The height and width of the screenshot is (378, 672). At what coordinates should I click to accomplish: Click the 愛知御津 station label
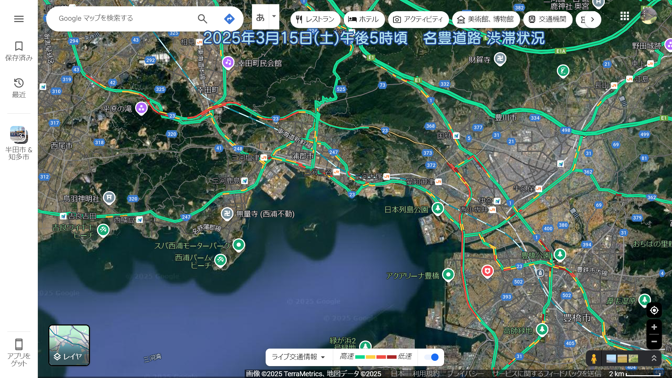click(420, 182)
